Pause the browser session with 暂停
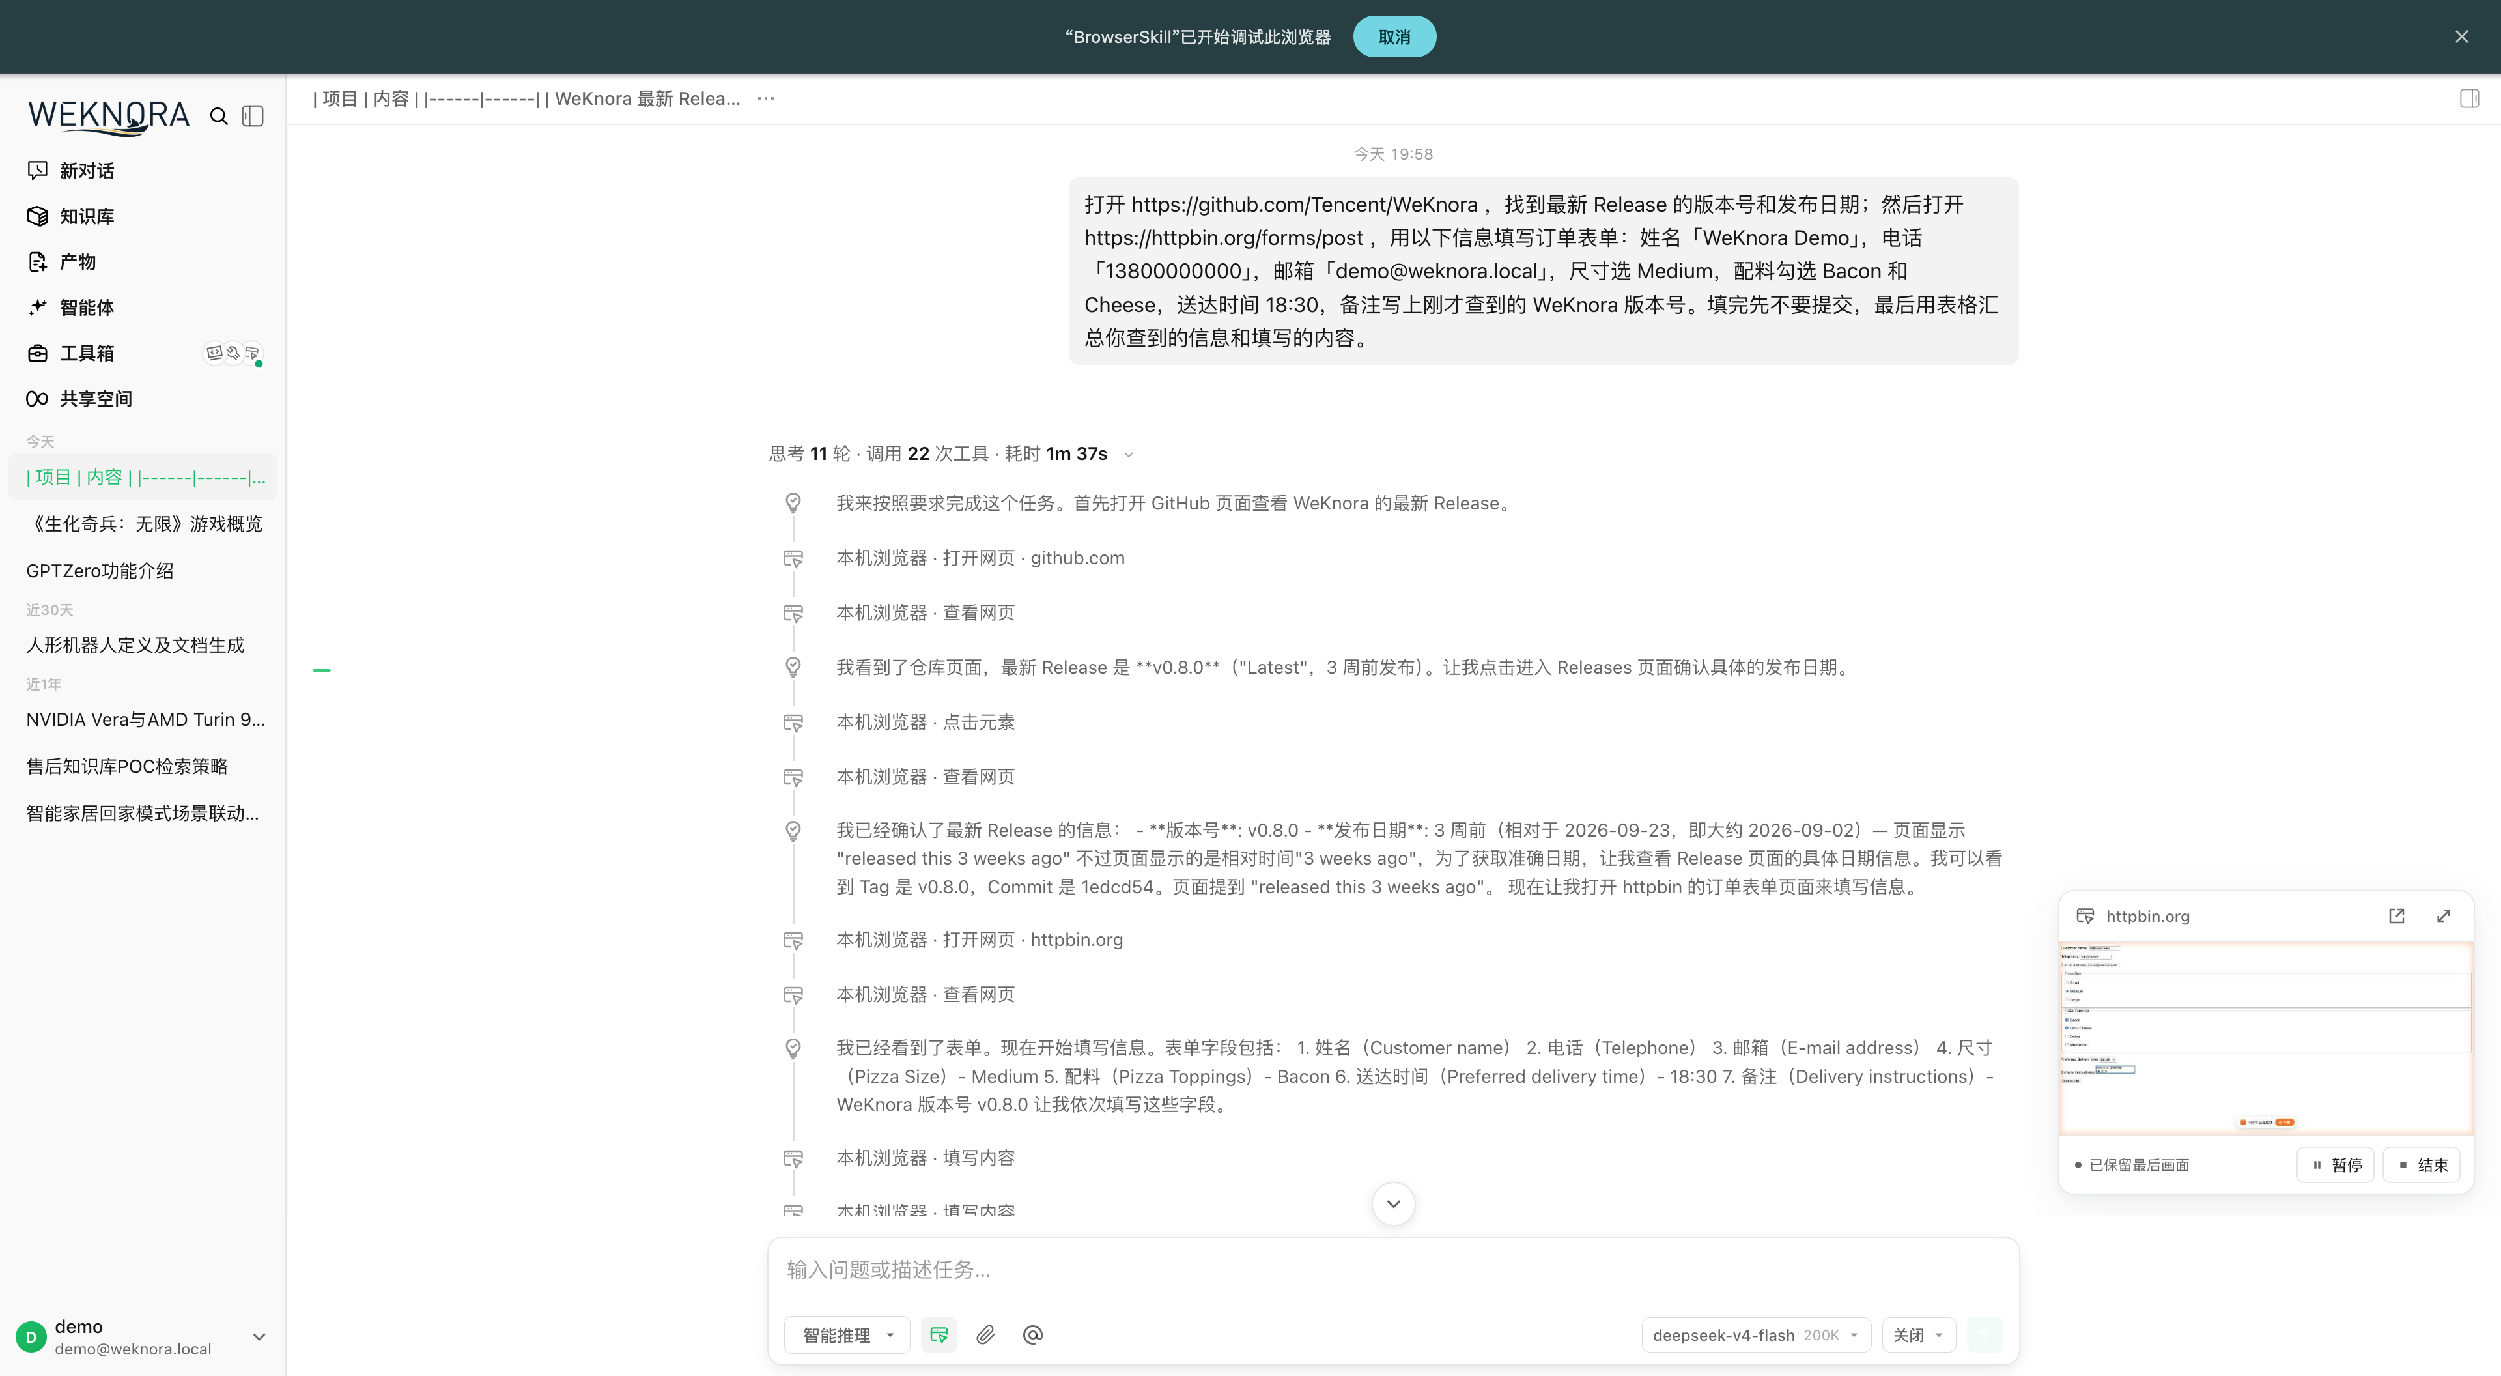The width and height of the screenshot is (2501, 1376). (2335, 1164)
